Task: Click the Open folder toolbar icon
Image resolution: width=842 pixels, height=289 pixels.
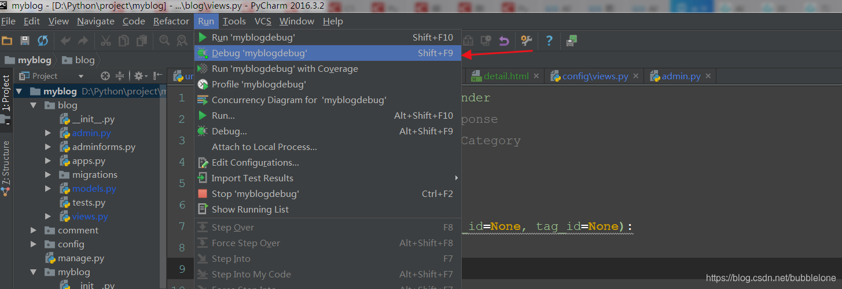Action: (7, 41)
